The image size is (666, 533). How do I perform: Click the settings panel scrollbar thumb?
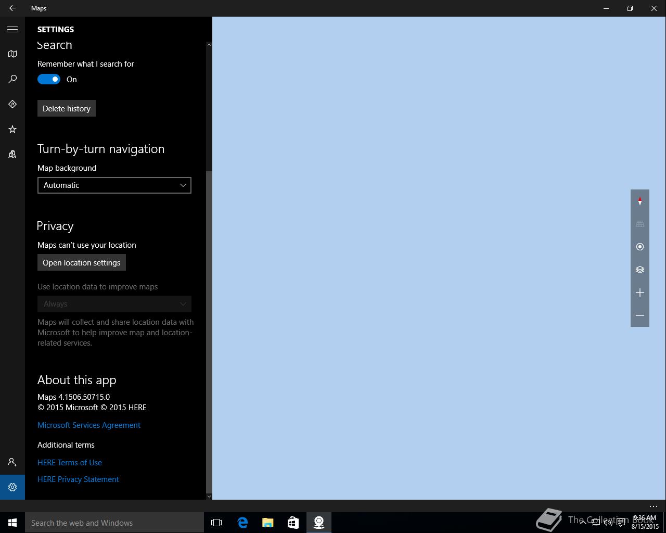tap(209, 331)
